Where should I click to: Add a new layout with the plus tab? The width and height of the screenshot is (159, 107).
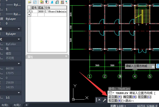pos(27,105)
